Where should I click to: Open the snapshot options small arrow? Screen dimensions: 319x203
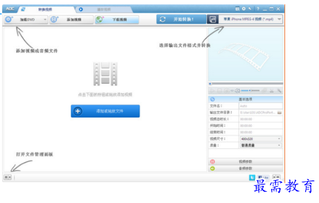tap(232, 91)
